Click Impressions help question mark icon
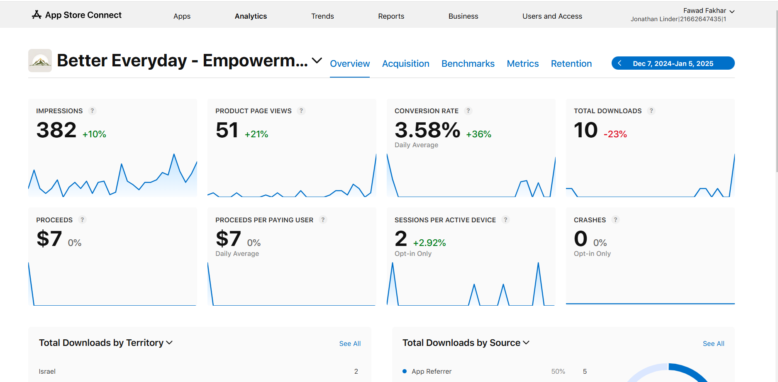 [x=92, y=111]
